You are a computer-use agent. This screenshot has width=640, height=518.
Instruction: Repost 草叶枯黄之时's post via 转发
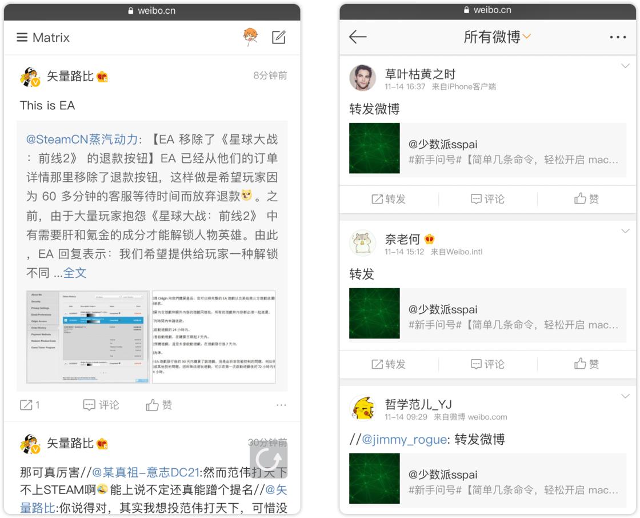tap(389, 199)
